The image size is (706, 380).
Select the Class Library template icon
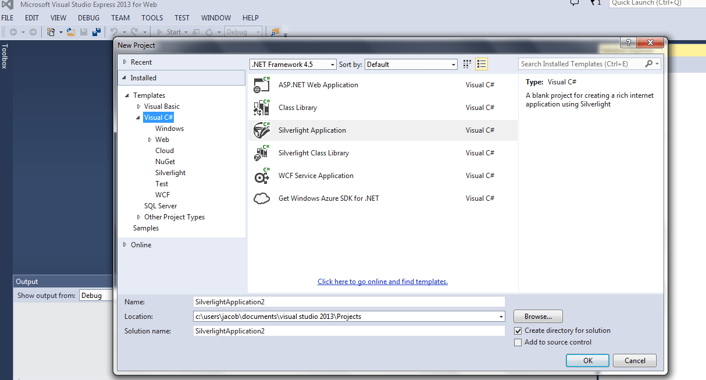(262, 108)
